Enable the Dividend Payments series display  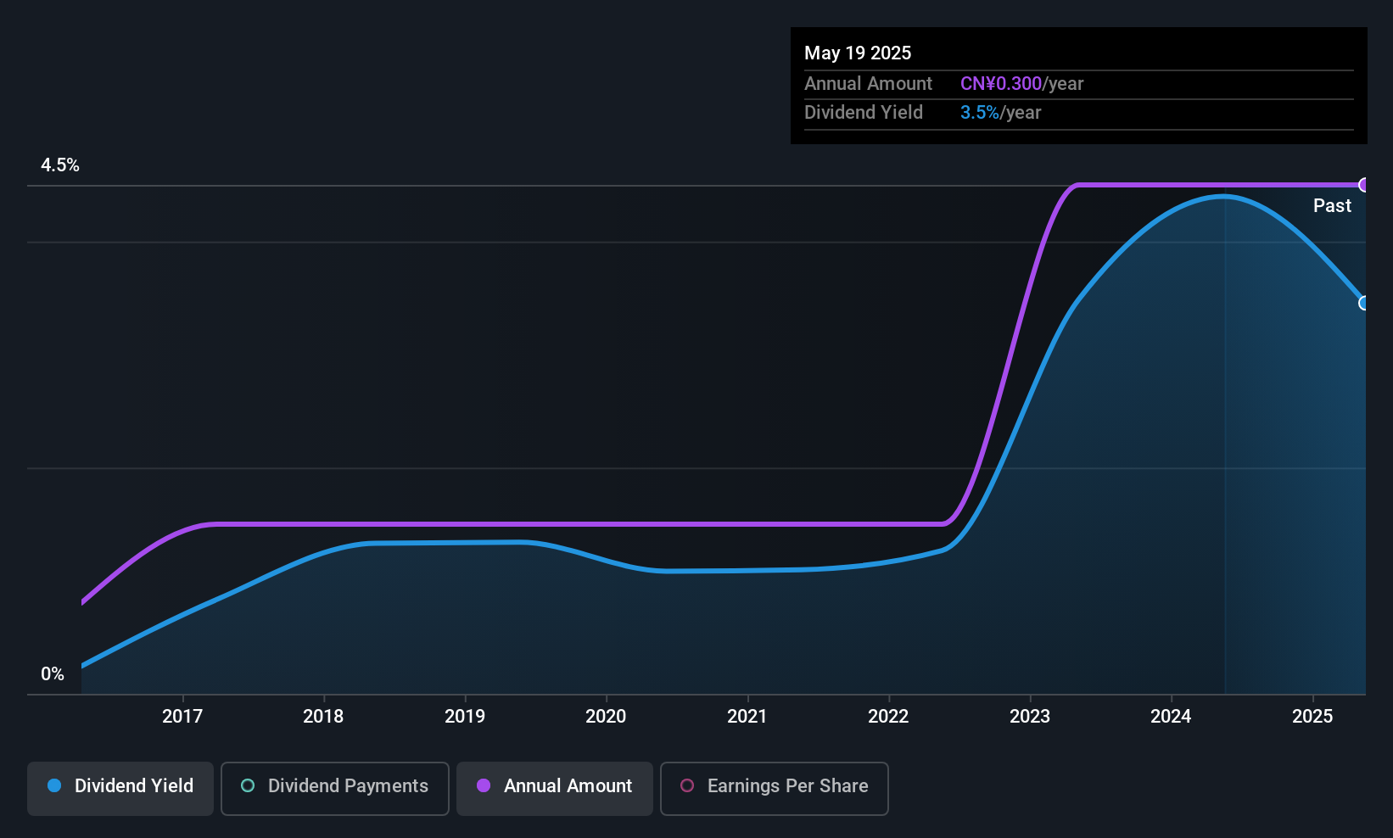[334, 788]
